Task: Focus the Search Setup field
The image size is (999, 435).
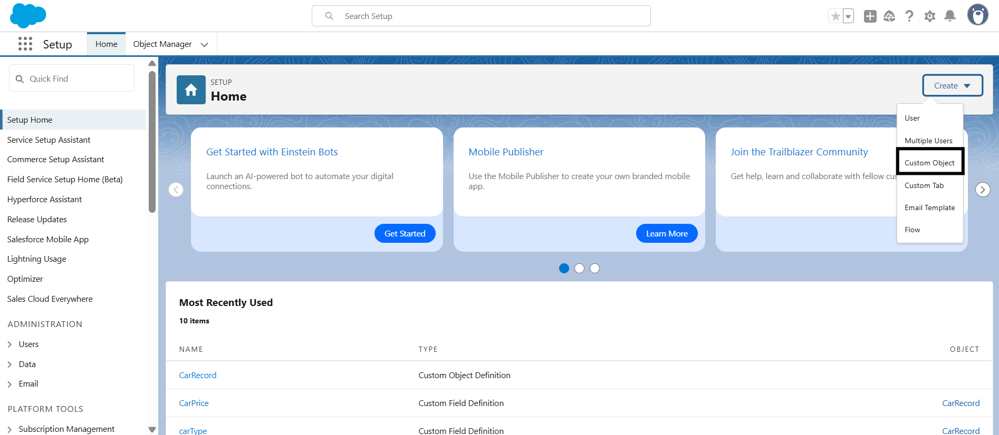Action: pos(481,16)
